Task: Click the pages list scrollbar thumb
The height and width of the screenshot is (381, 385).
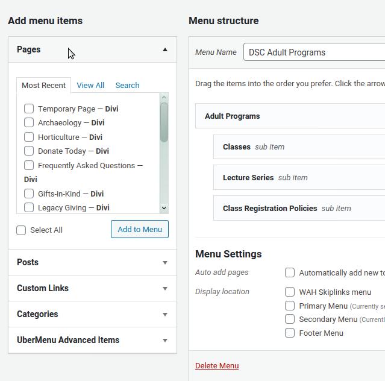Action: (164, 122)
